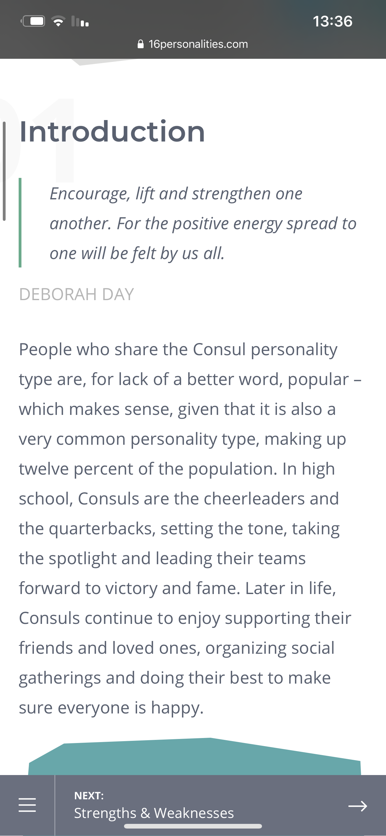Tap the Introduction heading

112,132
